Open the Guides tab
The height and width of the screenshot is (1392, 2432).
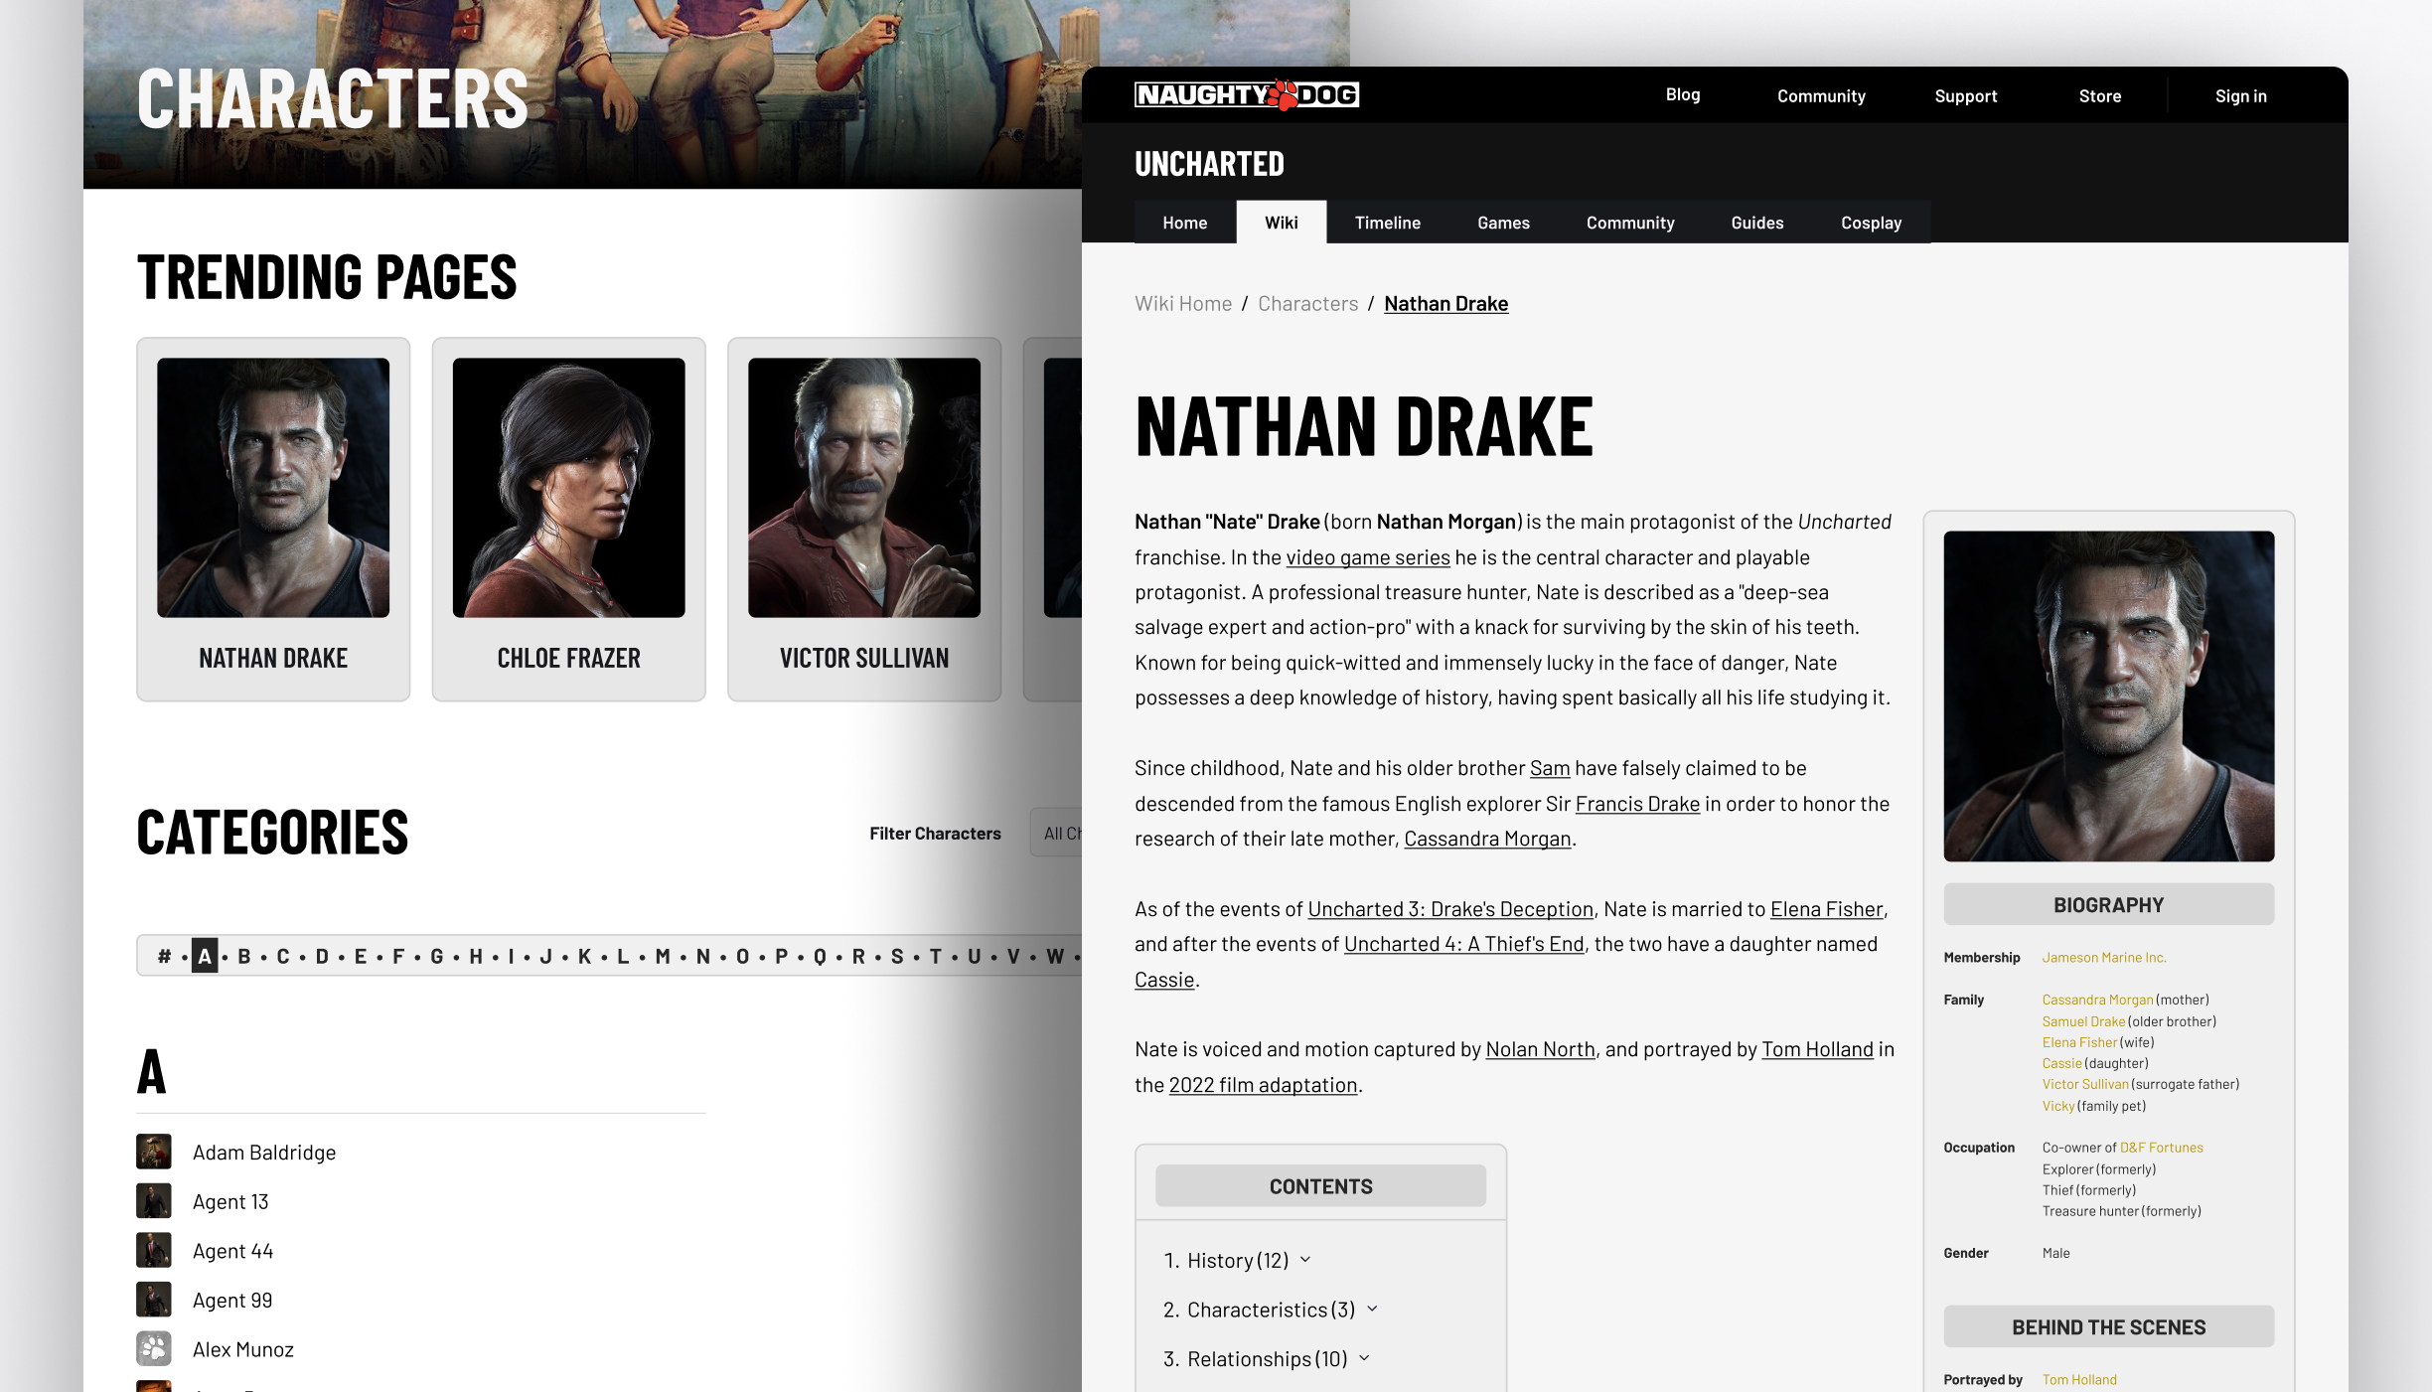click(x=1757, y=223)
